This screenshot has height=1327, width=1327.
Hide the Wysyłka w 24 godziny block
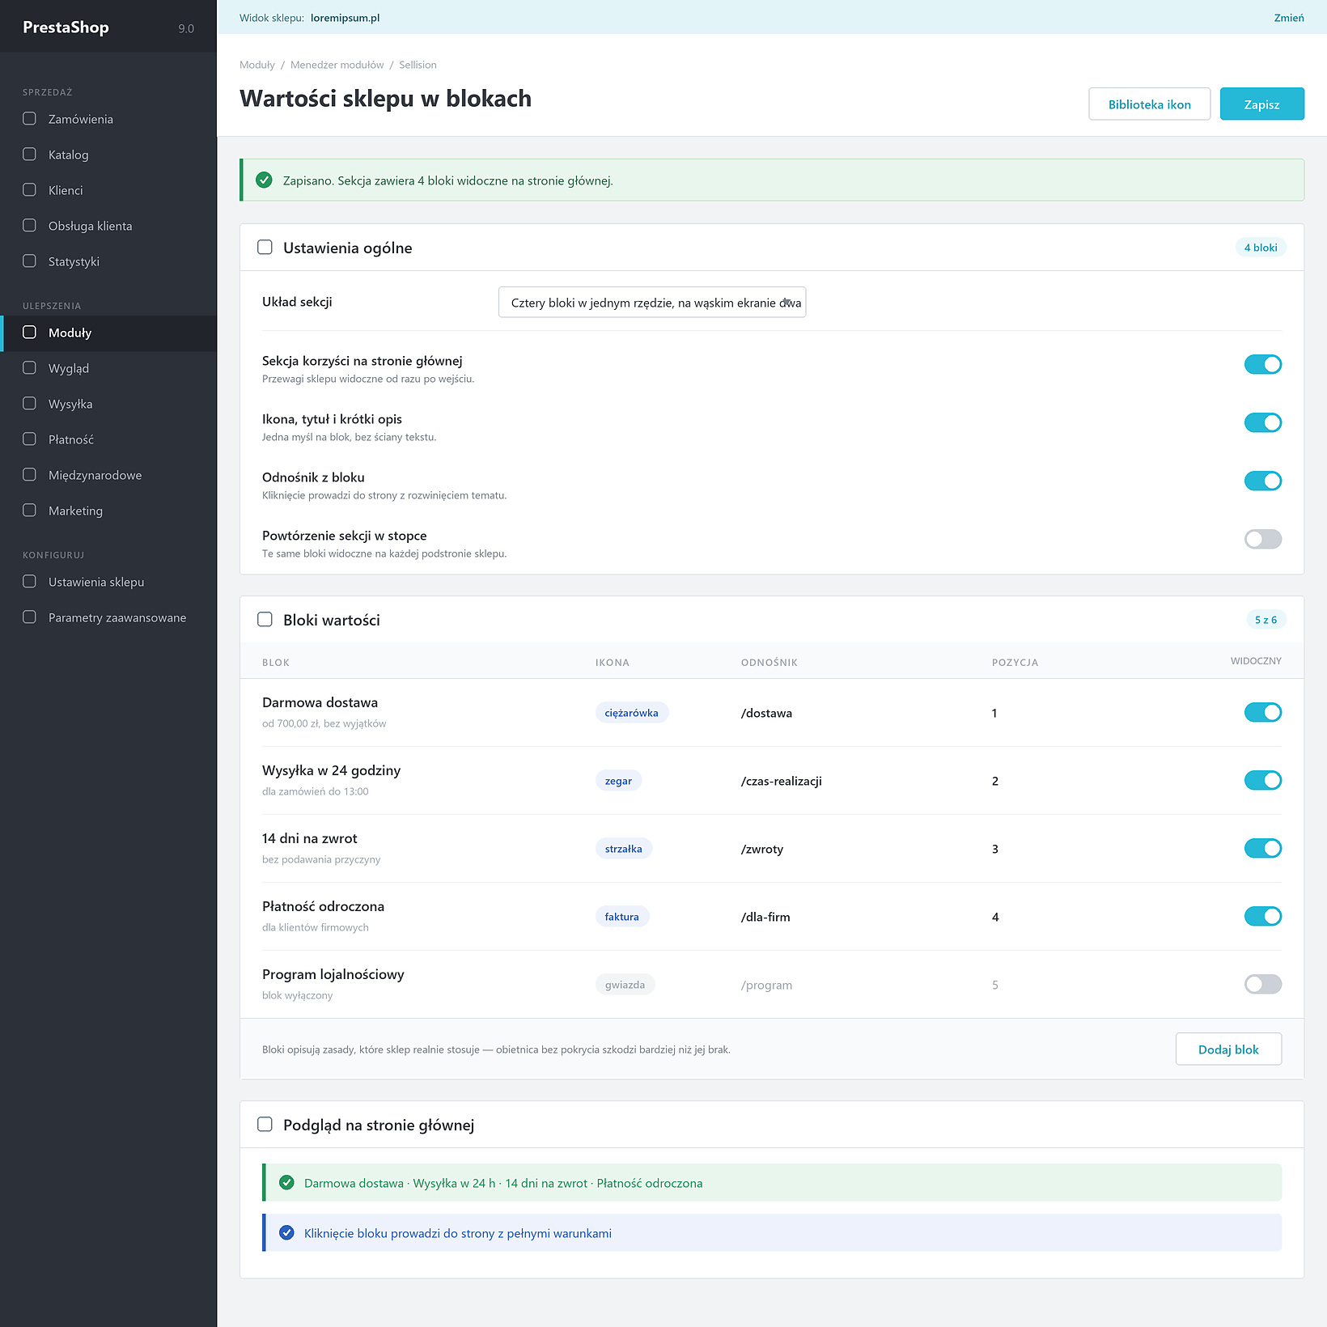1262,781
